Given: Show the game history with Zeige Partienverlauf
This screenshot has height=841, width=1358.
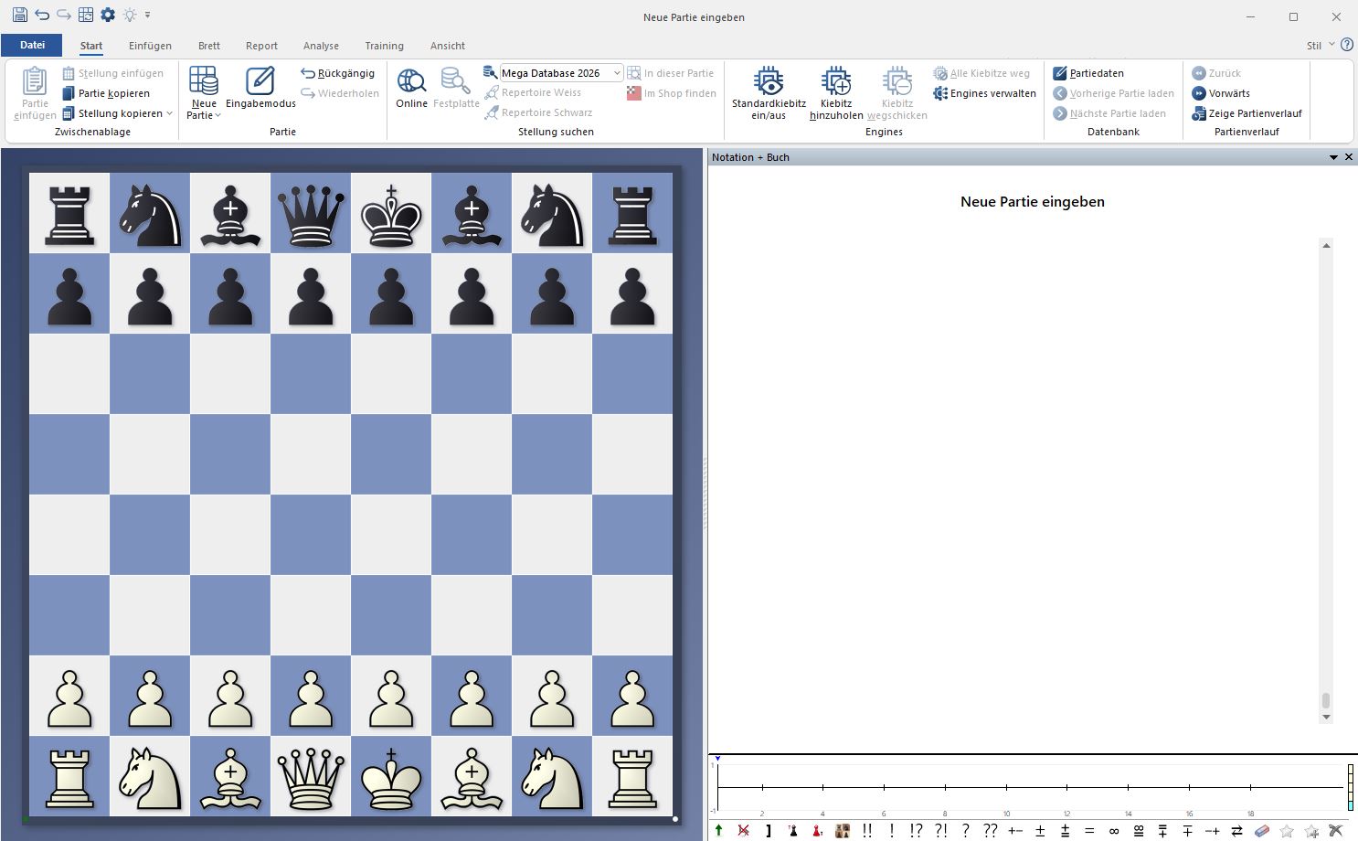Looking at the screenshot, I should pyautogui.click(x=1247, y=113).
